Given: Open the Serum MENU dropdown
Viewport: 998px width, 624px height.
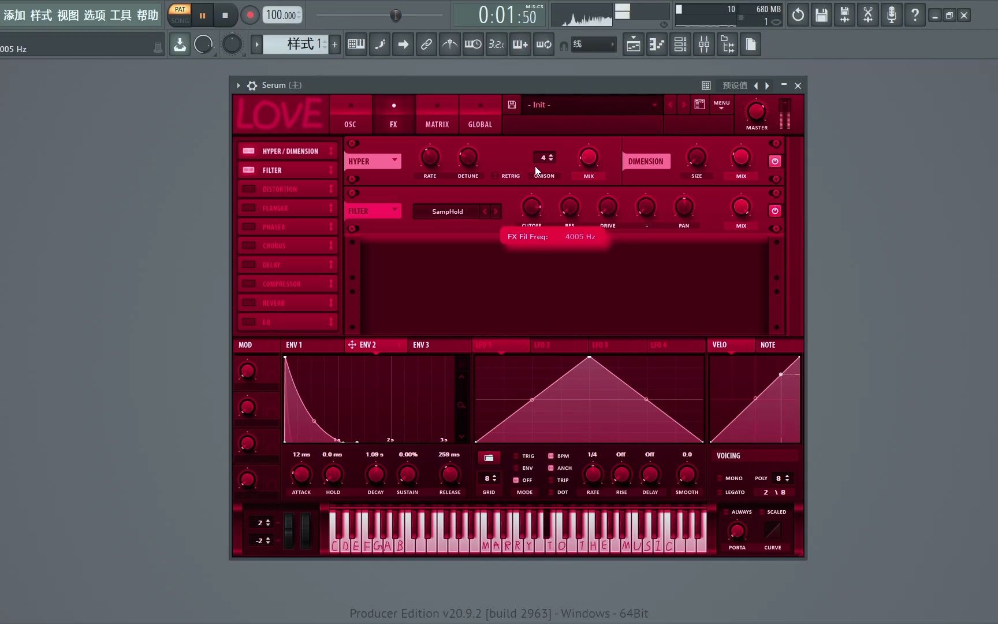Looking at the screenshot, I should pos(721,105).
